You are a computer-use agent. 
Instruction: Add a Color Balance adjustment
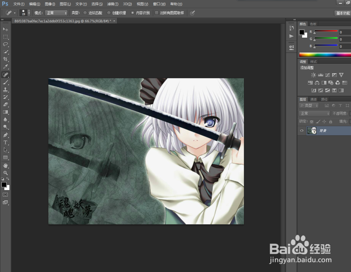click(x=317, y=83)
